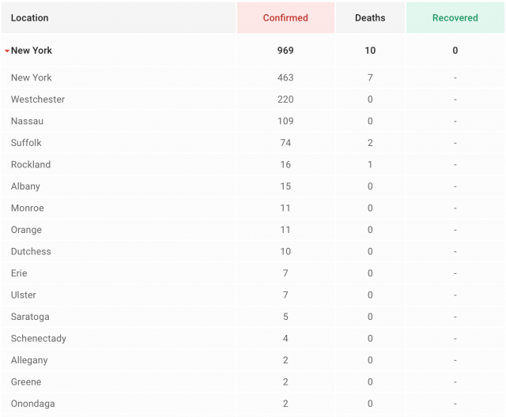The width and height of the screenshot is (506, 417).
Task: Select the Greene county row
Action: pyautogui.click(x=26, y=382)
